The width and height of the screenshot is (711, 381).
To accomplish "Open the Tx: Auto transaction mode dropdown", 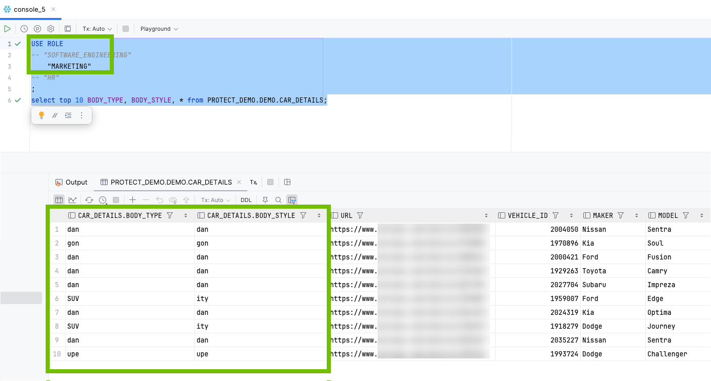I will coord(96,29).
